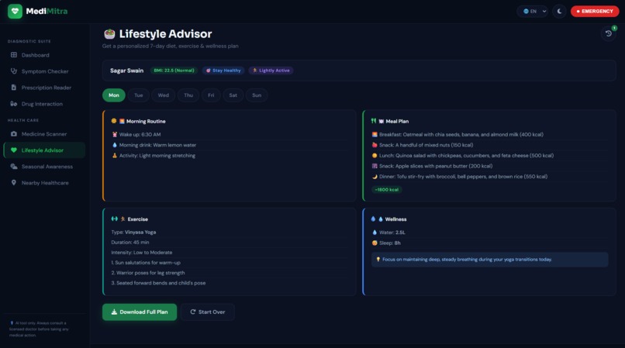Open Prescription Reader from the sidebar
The image size is (625, 348).
pyautogui.click(x=44, y=88)
